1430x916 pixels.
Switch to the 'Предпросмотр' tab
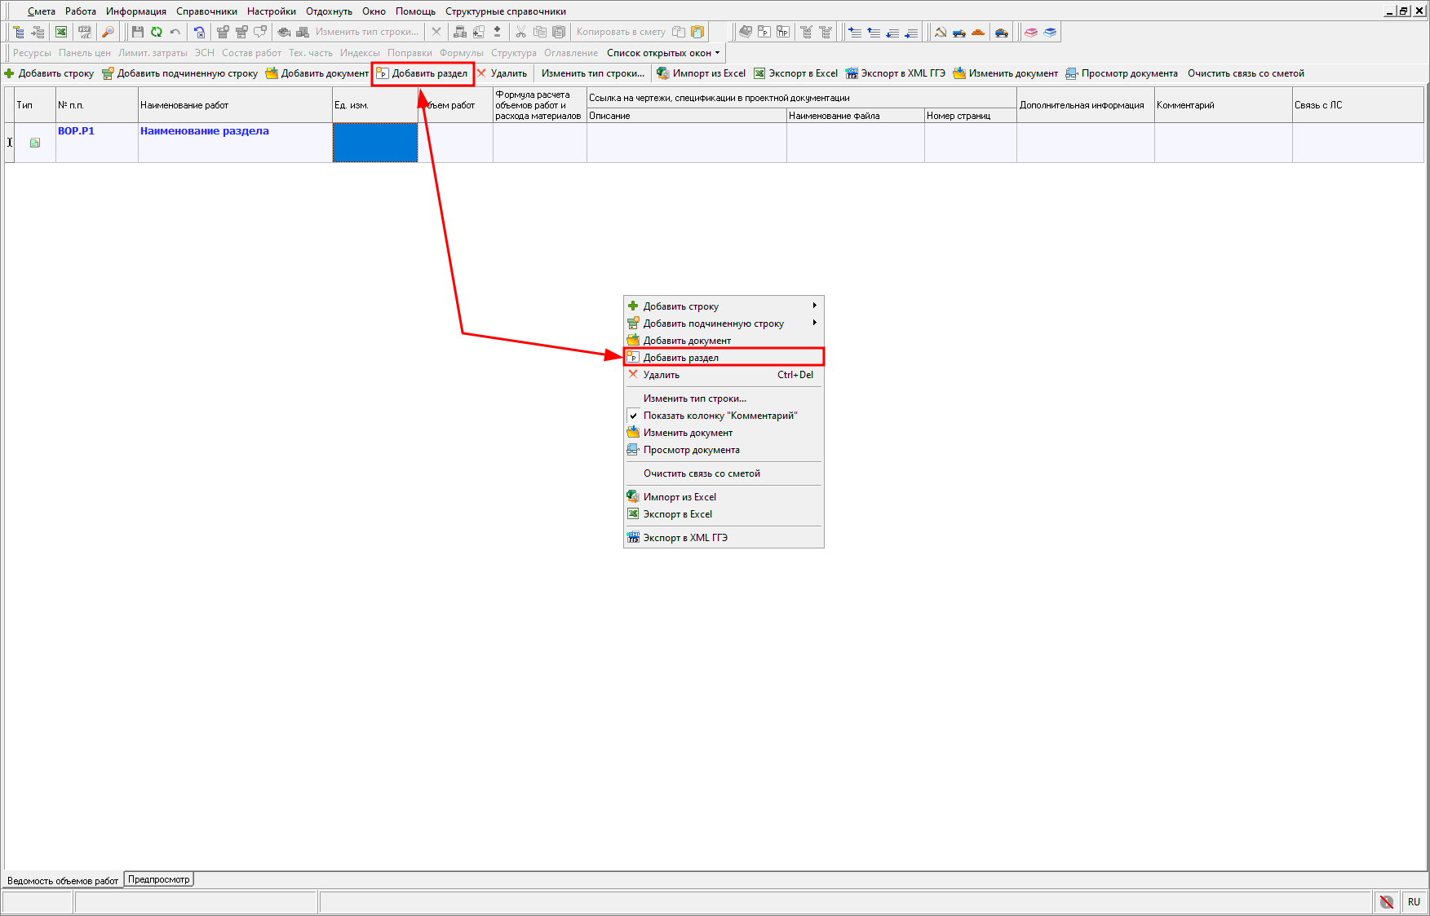pyautogui.click(x=158, y=879)
